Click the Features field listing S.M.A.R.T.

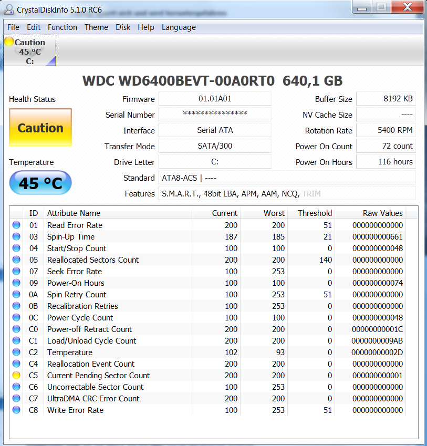point(287,193)
